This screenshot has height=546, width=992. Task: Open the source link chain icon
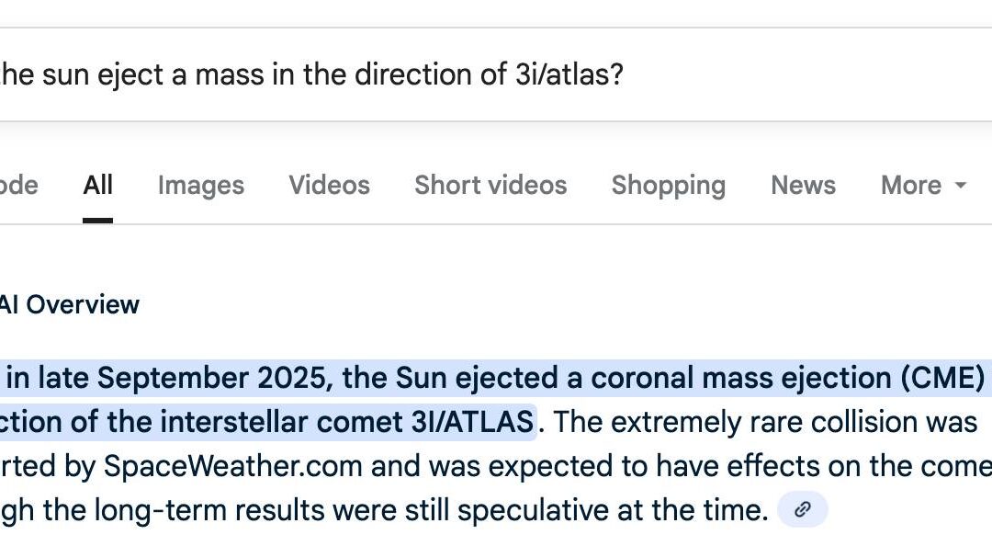tap(803, 509)
